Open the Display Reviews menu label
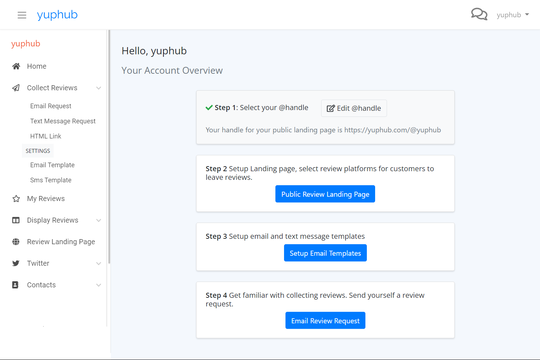540x360 pixels. click(53, 220)
